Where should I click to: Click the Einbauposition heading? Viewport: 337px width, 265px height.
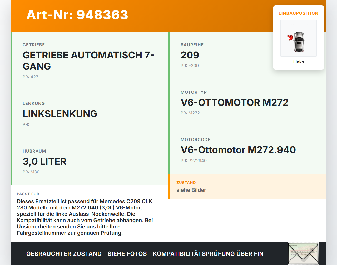click(x=298, y=13)
